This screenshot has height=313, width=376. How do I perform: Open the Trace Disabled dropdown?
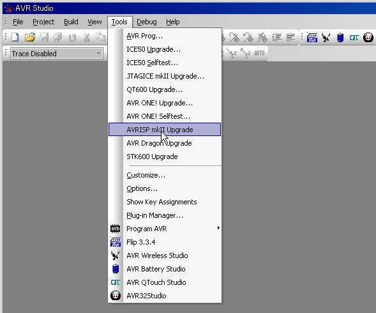tap(98, 53)
